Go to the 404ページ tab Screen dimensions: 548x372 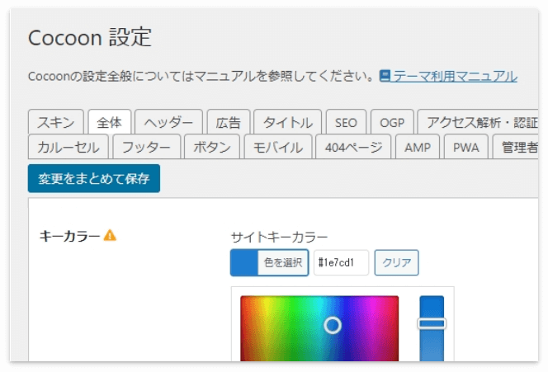click(353, 147)
